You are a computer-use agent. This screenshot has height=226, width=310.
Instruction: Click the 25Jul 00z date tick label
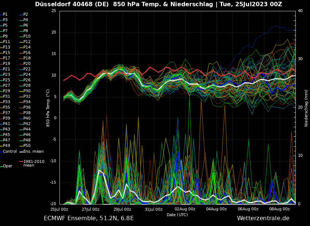tap(59, 209)
